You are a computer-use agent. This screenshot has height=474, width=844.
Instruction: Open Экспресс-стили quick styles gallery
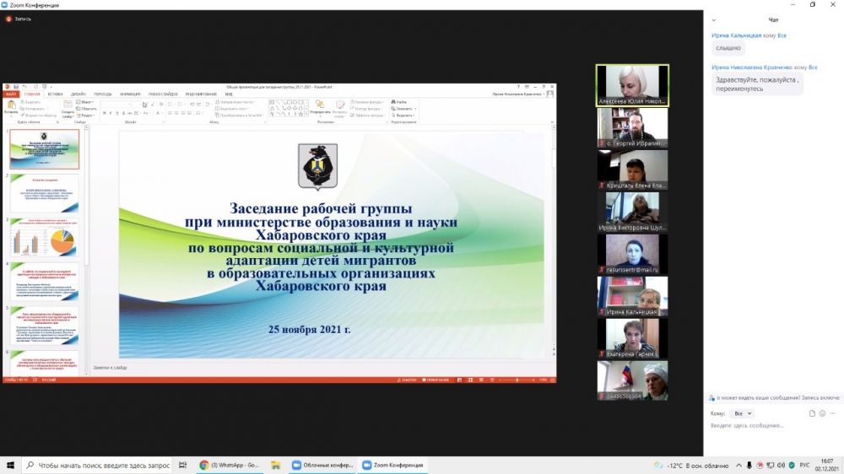(x=339, y=109)
